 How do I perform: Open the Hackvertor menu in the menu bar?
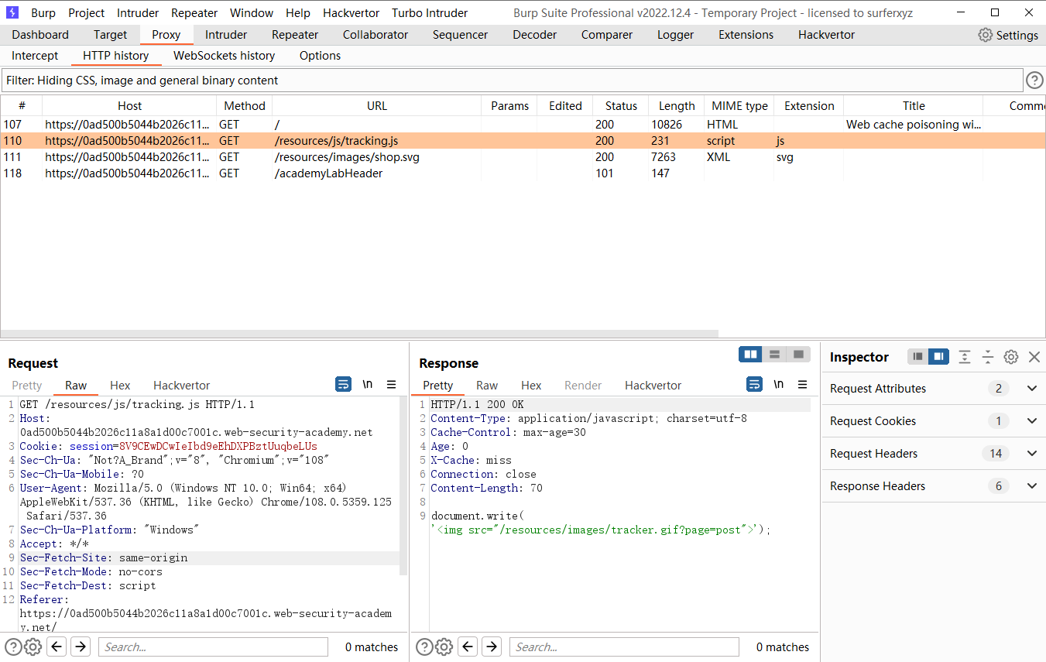tap(351, 12)
